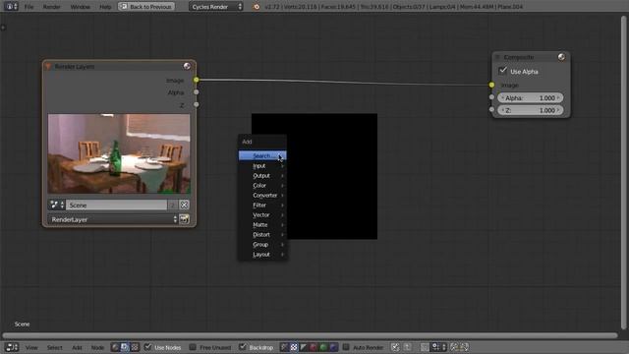Open the Cycles Render engine dropdown
The height and width of the screenshot is (354, 629).
coord(216,7)
